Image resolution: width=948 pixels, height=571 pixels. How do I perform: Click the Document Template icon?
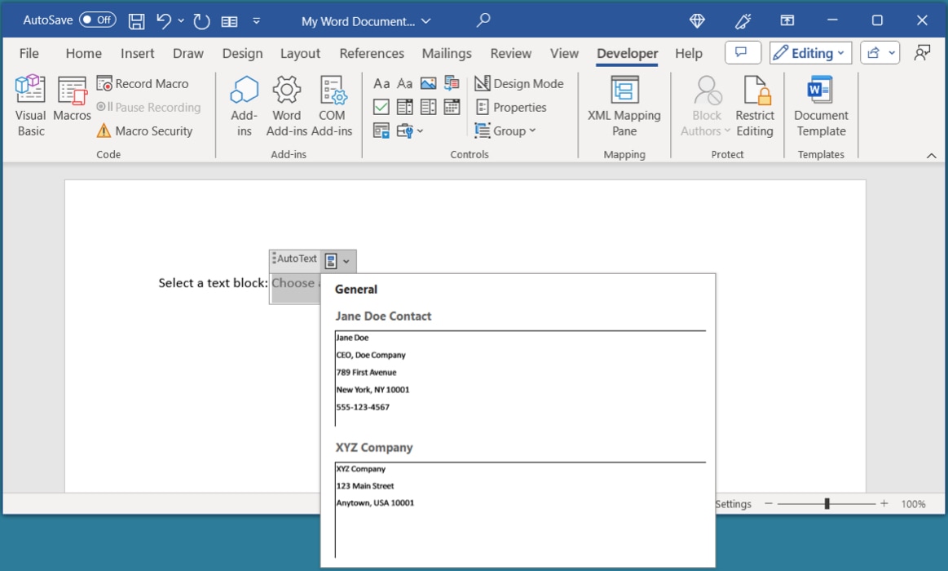pyautogui.click(x=821, y=104)
